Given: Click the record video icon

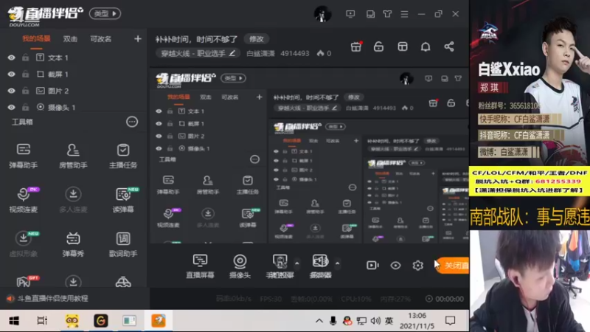Looking at the screenshot, I should point(372,266).
